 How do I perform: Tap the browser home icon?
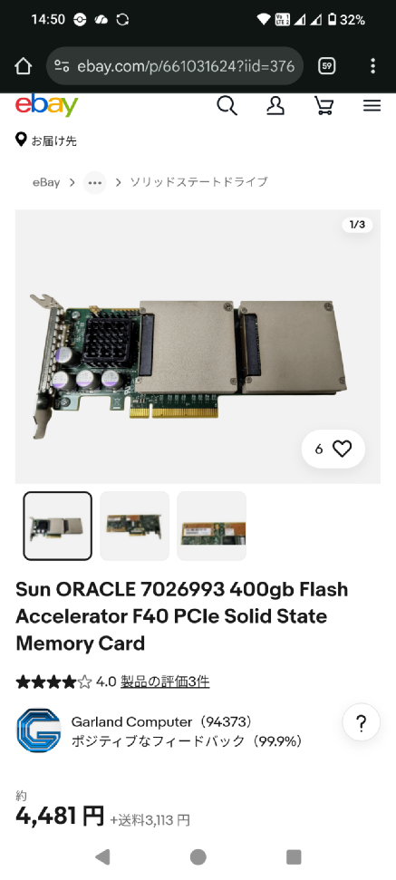(23, 66)
